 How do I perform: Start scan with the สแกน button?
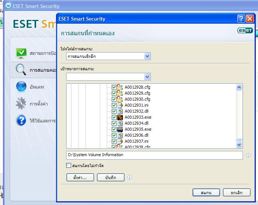click(x=206, y=192)
